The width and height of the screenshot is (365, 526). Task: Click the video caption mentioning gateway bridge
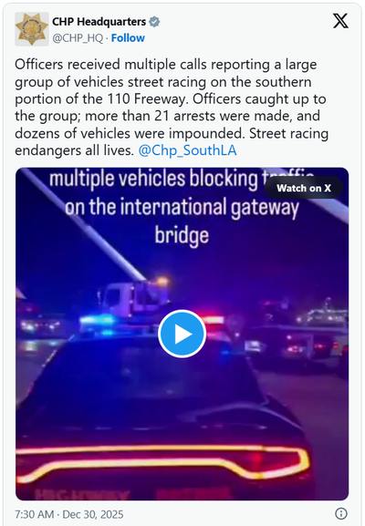coord(182,206)
